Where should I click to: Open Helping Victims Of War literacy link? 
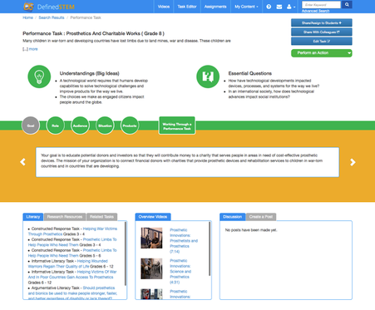72,274
